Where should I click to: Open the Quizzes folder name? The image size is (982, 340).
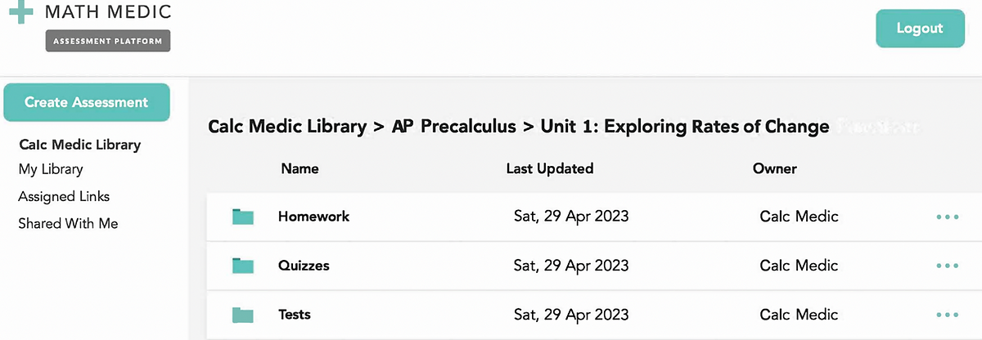point(304,266)
